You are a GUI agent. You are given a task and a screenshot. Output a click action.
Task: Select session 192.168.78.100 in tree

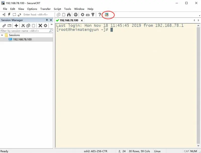(x=22, y=39)
